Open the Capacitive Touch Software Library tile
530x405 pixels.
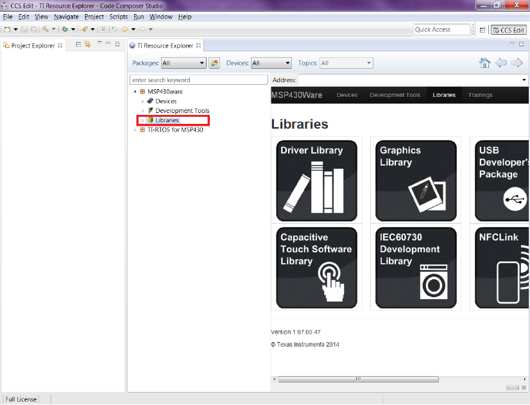pos(317,268)
